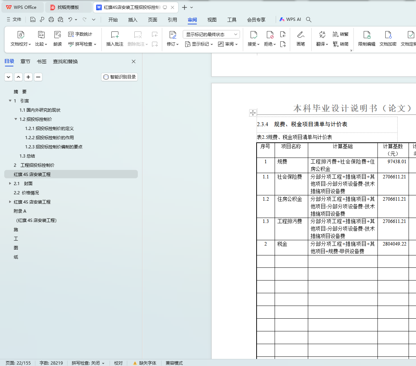Switch to the 视图 ribbon tab
The width and height of the screenshot is (416, 366).
(x=212, y=20)
